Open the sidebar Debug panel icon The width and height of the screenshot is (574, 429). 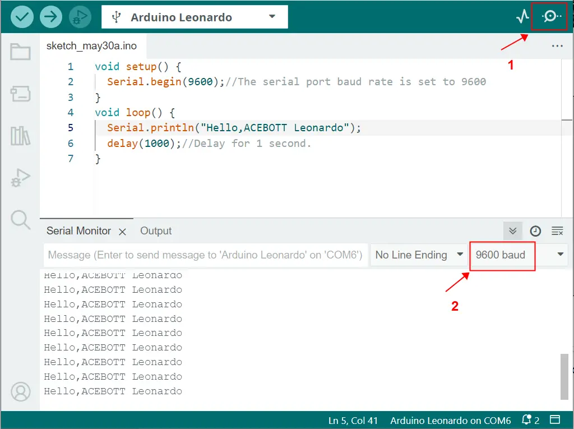pos(21,178)
